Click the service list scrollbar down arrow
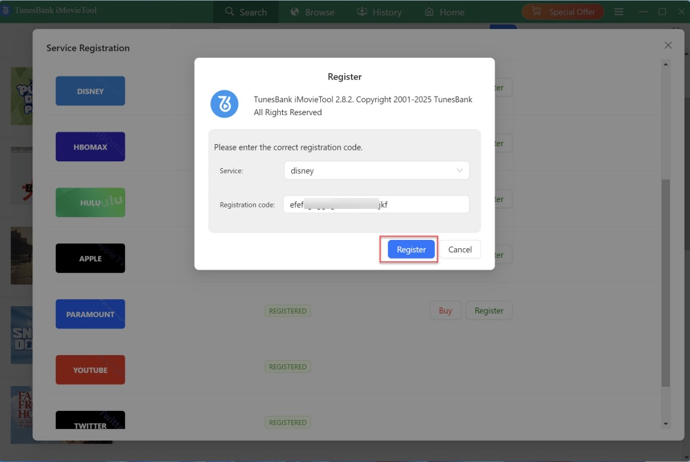 pyautogui.click(x=666, y=423)
